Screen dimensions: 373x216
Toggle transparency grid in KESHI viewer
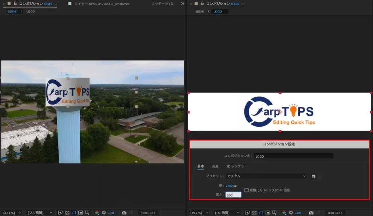click(67, 213)
